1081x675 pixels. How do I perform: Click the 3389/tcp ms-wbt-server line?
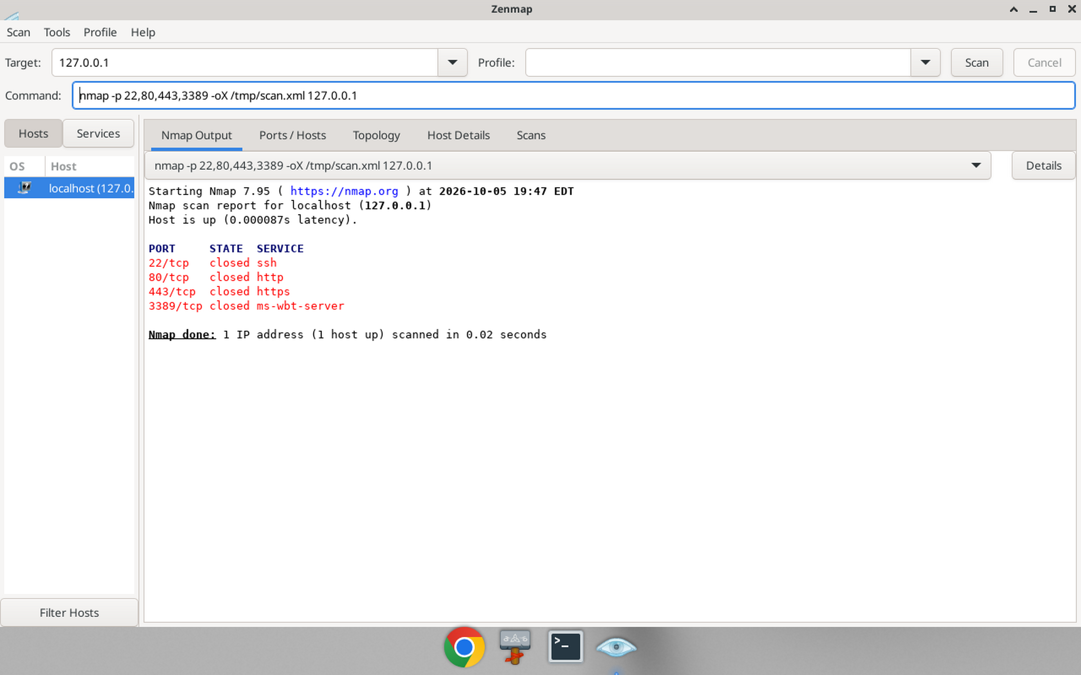[x=246, y=306]
